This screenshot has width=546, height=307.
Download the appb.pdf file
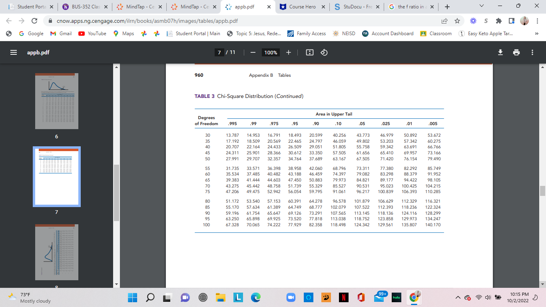pos(500,52)
